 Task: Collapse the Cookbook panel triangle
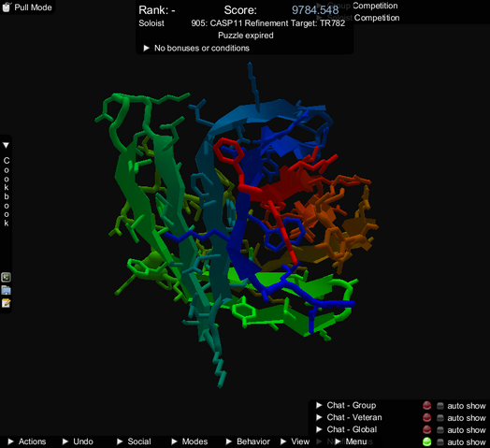tap(6, 145)
